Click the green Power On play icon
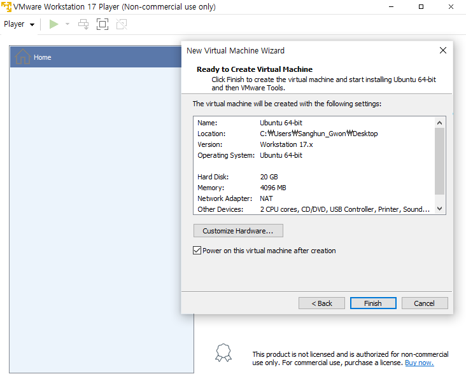466x381 pixels. coord(53,24)
